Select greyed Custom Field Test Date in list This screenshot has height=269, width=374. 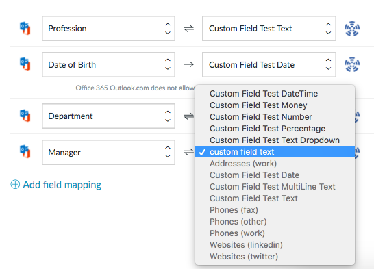tap(275, 175)
